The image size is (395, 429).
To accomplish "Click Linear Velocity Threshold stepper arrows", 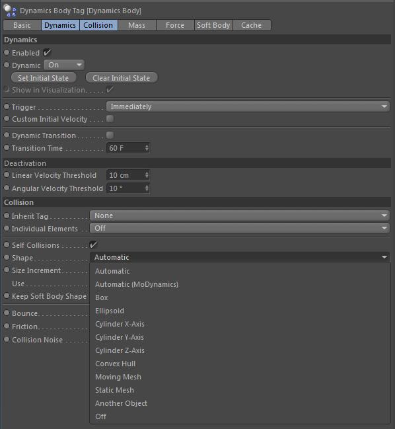I will point(147,175).
